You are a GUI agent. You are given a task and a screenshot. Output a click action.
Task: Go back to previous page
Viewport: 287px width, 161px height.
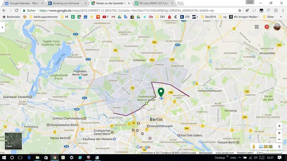4,11
